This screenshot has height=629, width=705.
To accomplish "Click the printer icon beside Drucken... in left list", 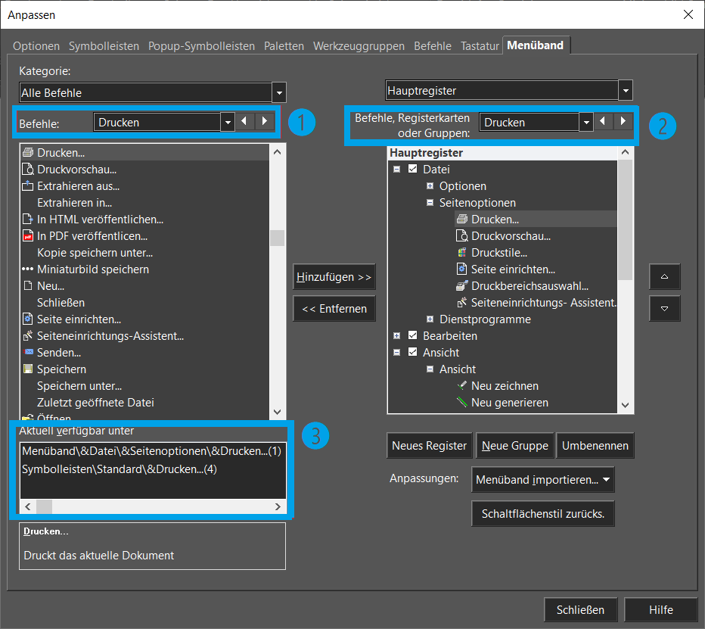I will point(28,153).
